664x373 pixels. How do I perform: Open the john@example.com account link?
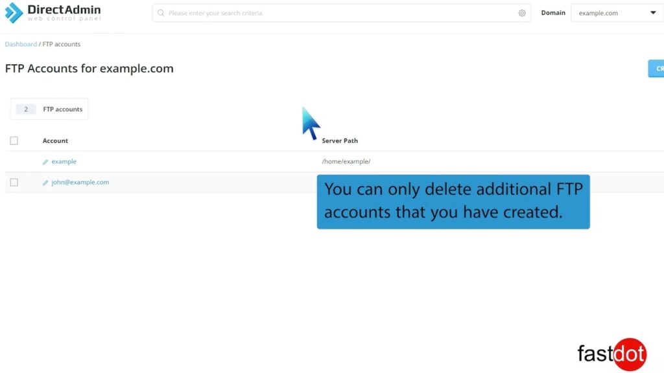coord(80,182)
